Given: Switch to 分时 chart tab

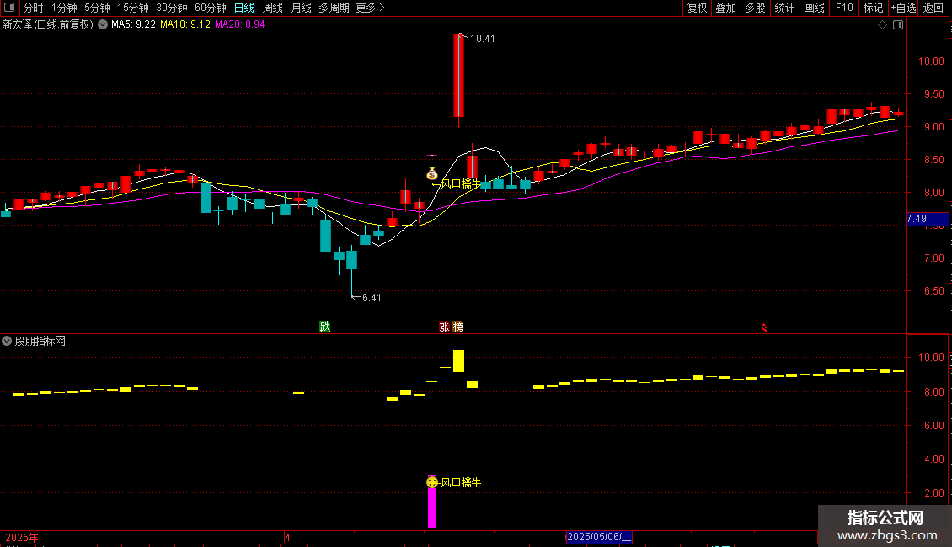Looking at the screenshot, I should coord(34,8).
